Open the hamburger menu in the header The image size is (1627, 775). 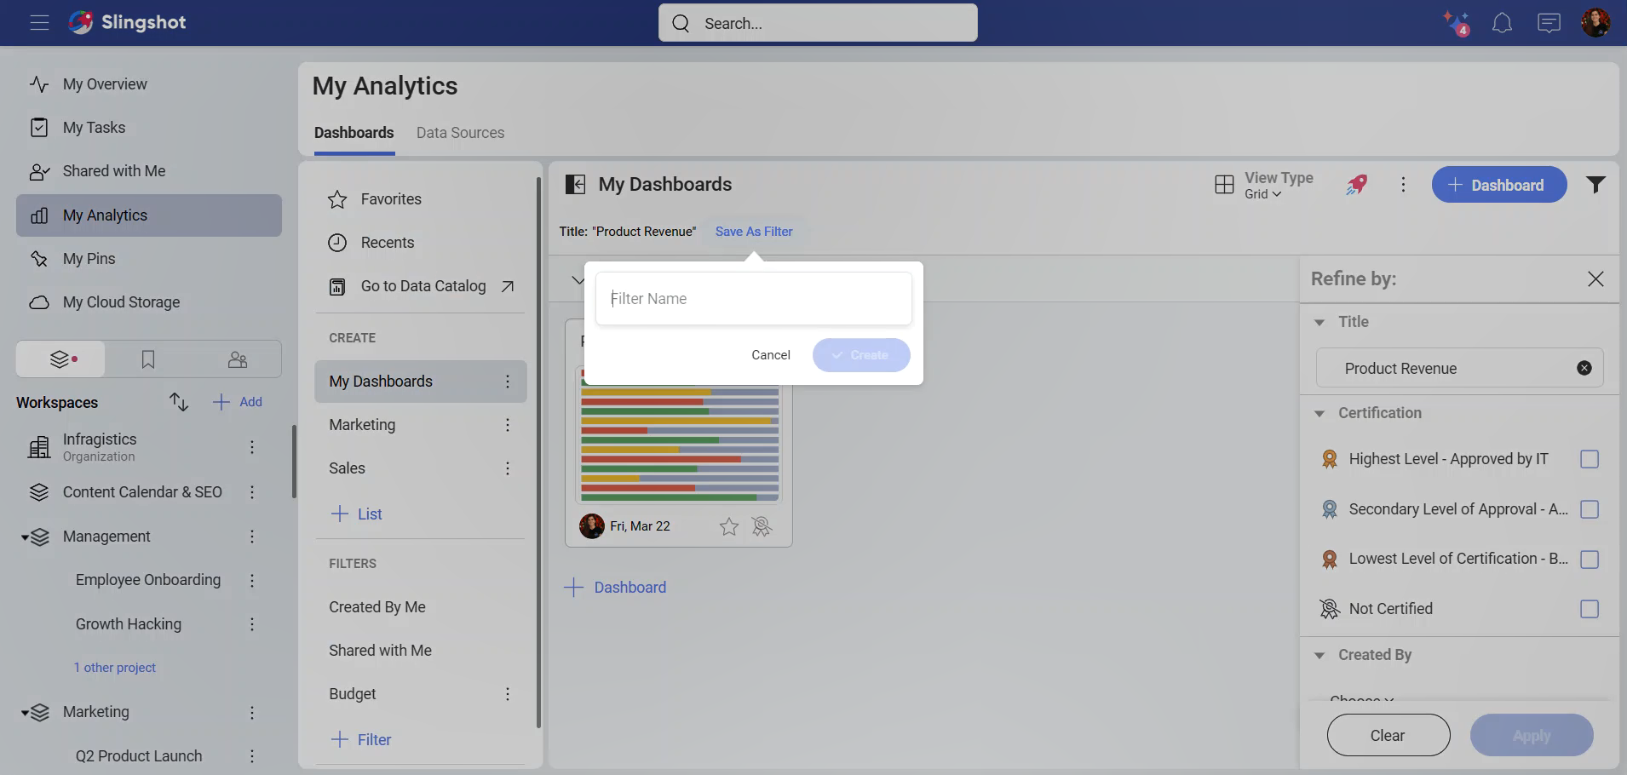click(x=39, y=23)
